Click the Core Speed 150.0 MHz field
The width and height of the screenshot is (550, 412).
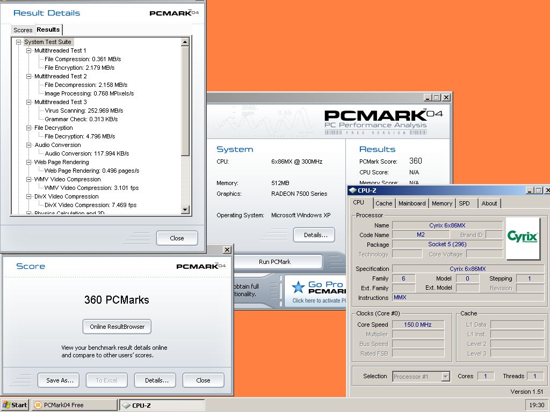[x=418, y=325]
